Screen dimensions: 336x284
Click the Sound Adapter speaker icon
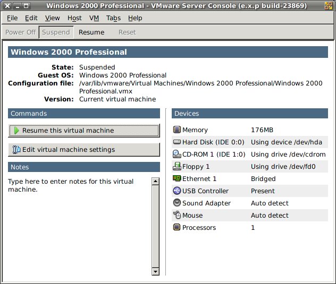click(x=178, y=203)
